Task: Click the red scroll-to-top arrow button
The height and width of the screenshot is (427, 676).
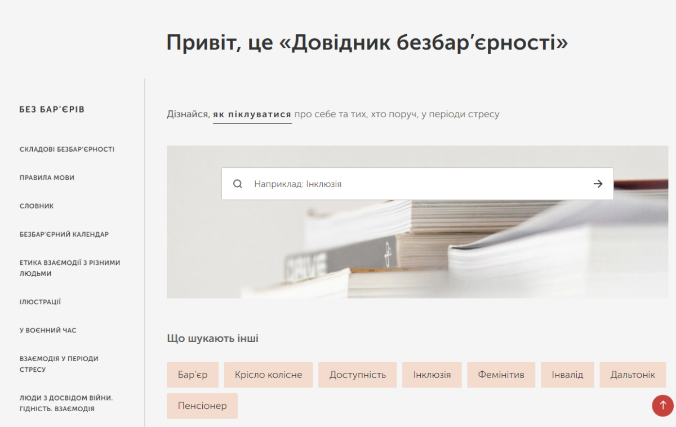Action: coord(662,405)
